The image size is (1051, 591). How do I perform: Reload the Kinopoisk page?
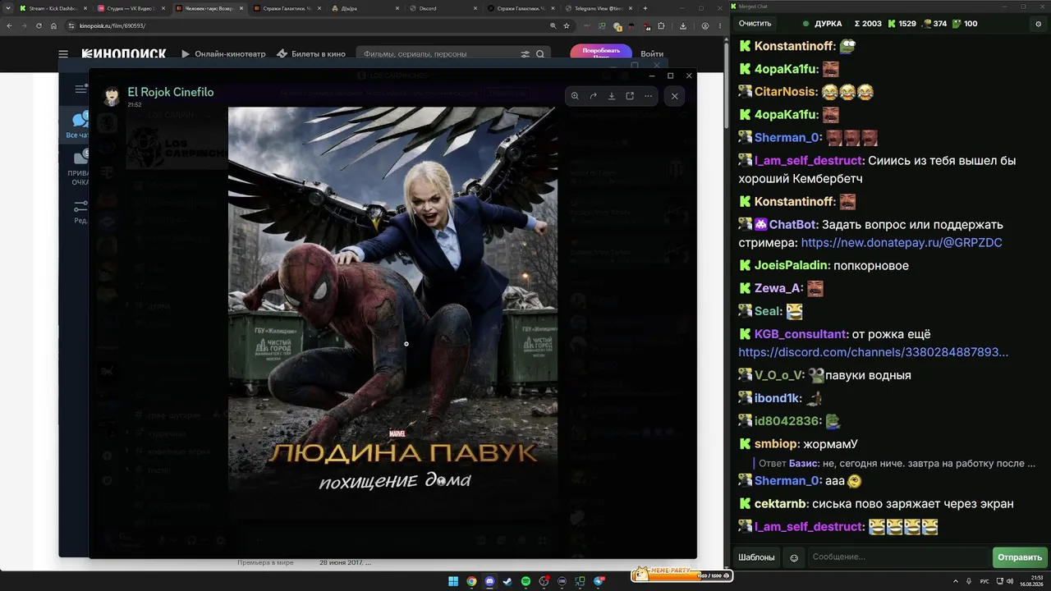click(39, 25)
